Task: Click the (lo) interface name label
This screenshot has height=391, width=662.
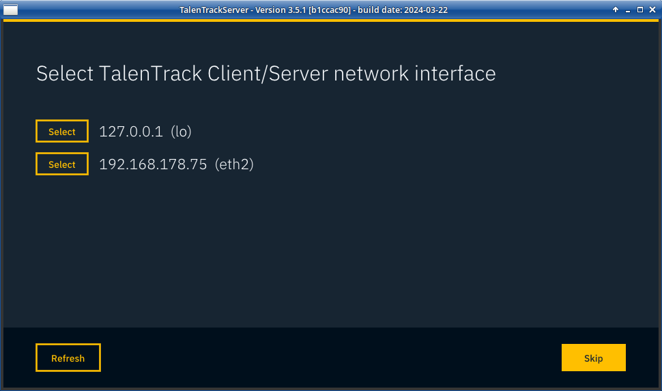Action: [x=181, y=132]
